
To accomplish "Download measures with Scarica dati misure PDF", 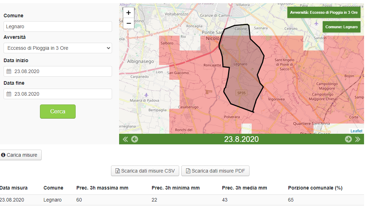I will (215, 171).
